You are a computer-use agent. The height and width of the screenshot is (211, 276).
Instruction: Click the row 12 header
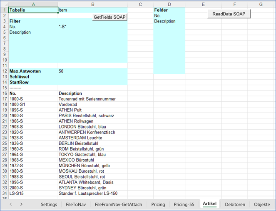pyautogui.click(x=4, y=71)
